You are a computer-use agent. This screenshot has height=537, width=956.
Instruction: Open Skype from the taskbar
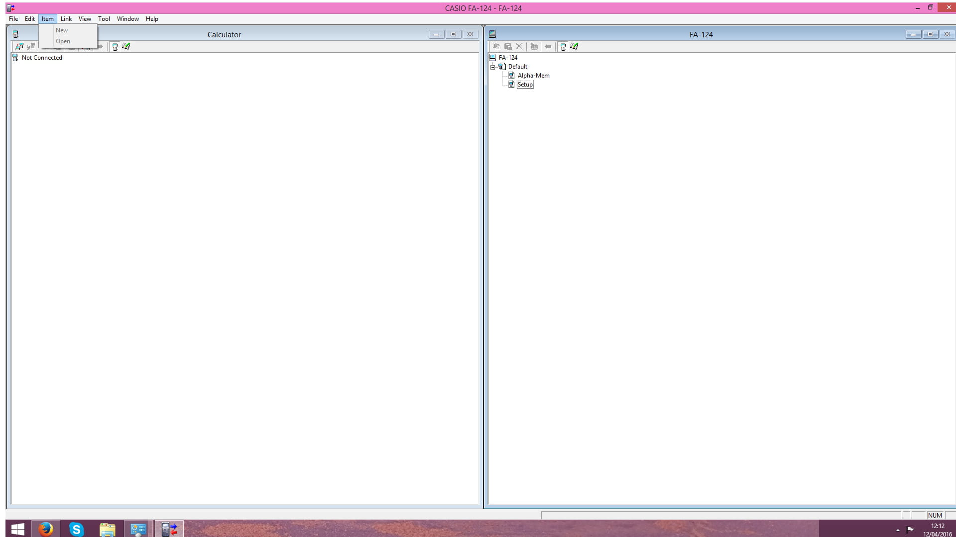pos(77,529)
